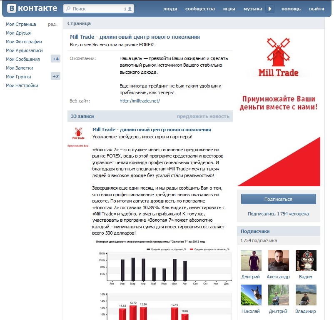Open the first Дмитрий avatar in the top row

click(x=251, y=260)
